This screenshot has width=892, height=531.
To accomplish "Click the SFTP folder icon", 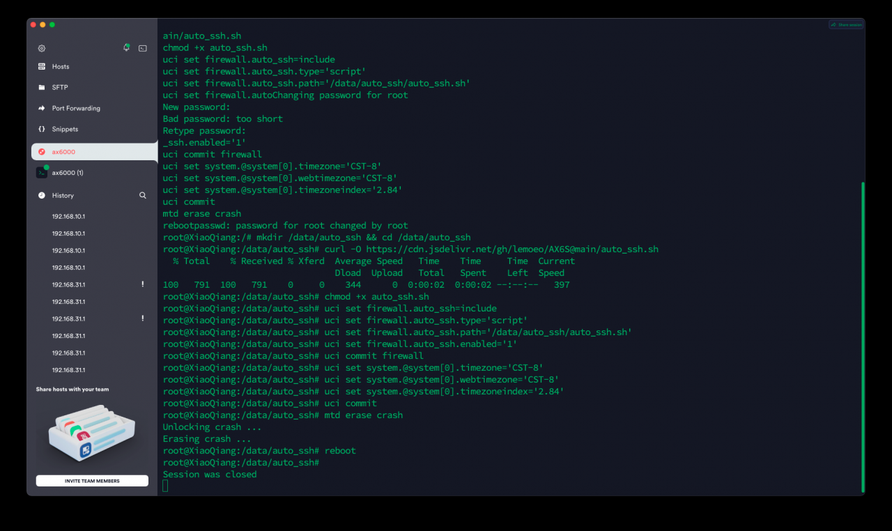I will point(42,87).
